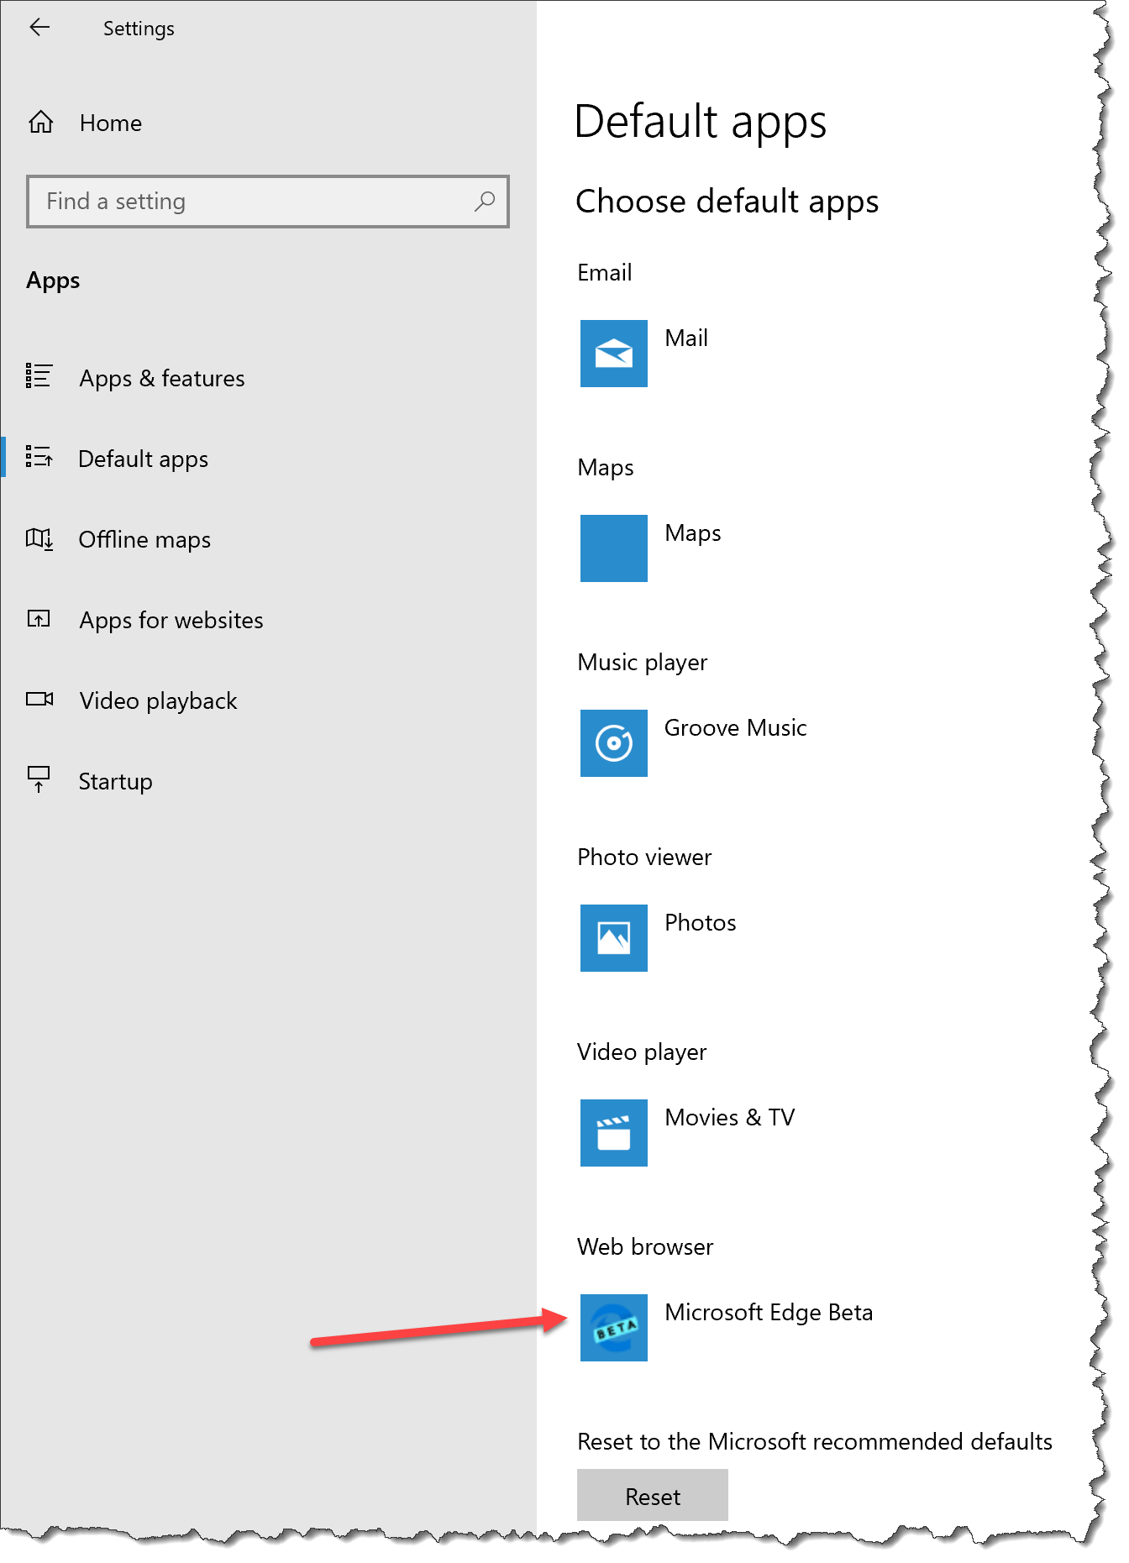Click the Offline maps icon
Viewport: 1129px width, 1563px height.
(39, 538)
